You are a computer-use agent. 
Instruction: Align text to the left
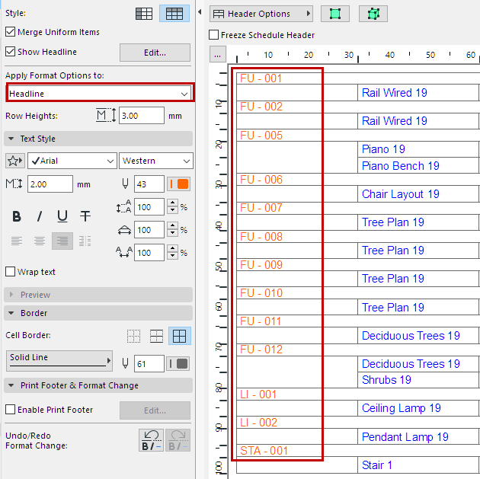click(17, 241)
